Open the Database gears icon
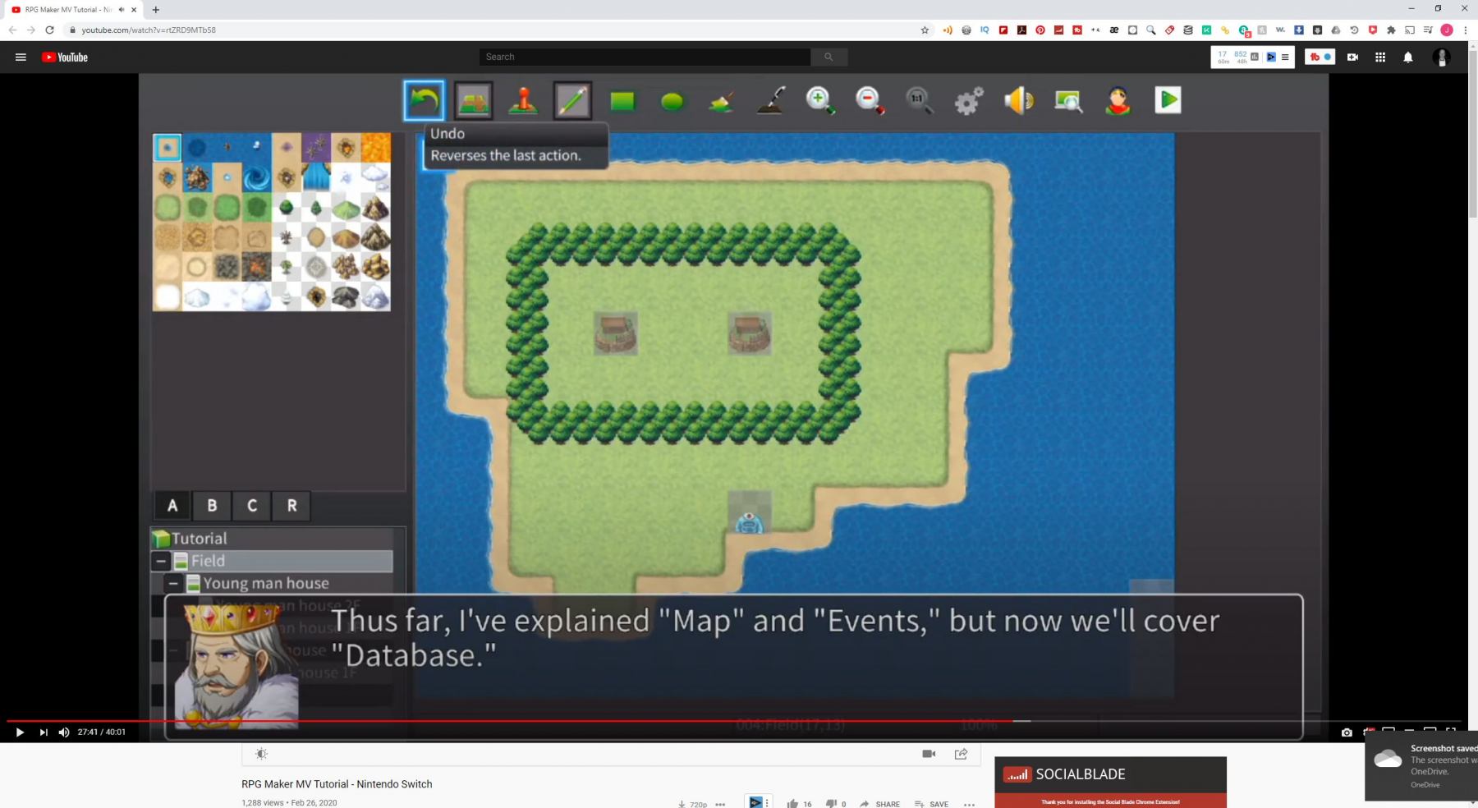Viewport: 1478px width, 808px height. point(969,101)
